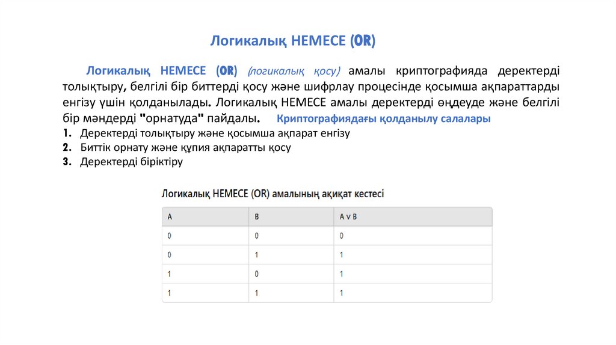
Task: Click the table caption "Логикалық НЕМЕСЕ (OR) амалының ақиқат кестесі"
Action: [273, 194]
